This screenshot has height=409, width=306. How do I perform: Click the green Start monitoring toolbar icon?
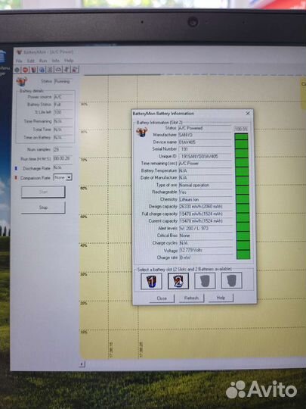[17, 70]
